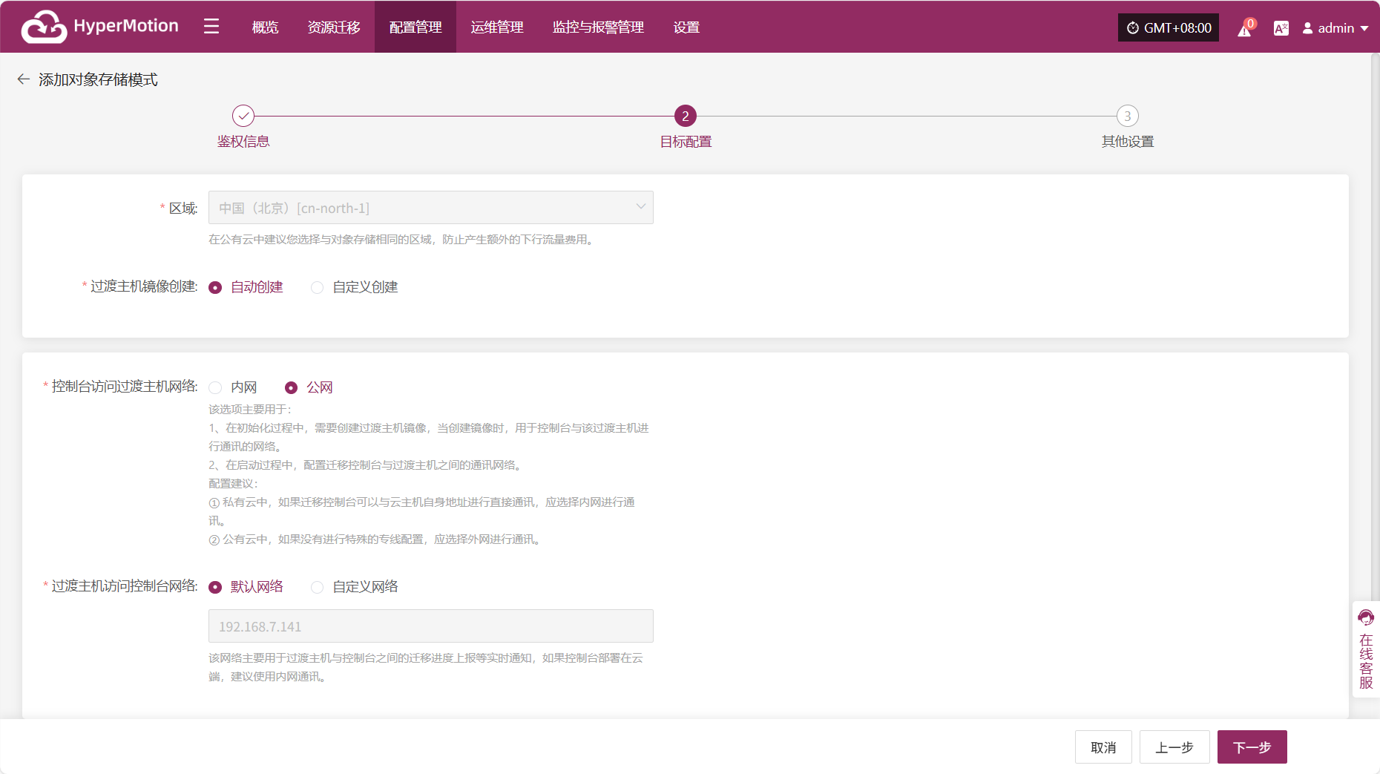Click the HyperMotion cloud logo

(45, 27)
